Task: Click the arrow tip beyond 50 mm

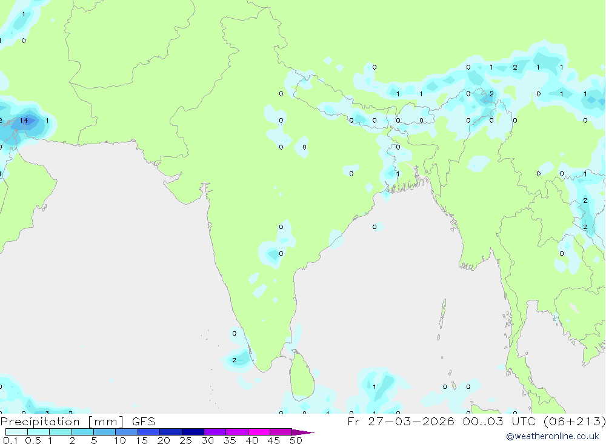Action: point(304,432)
